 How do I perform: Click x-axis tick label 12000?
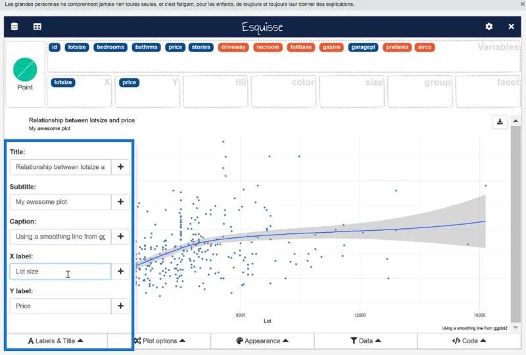click(x=360, y=315)
